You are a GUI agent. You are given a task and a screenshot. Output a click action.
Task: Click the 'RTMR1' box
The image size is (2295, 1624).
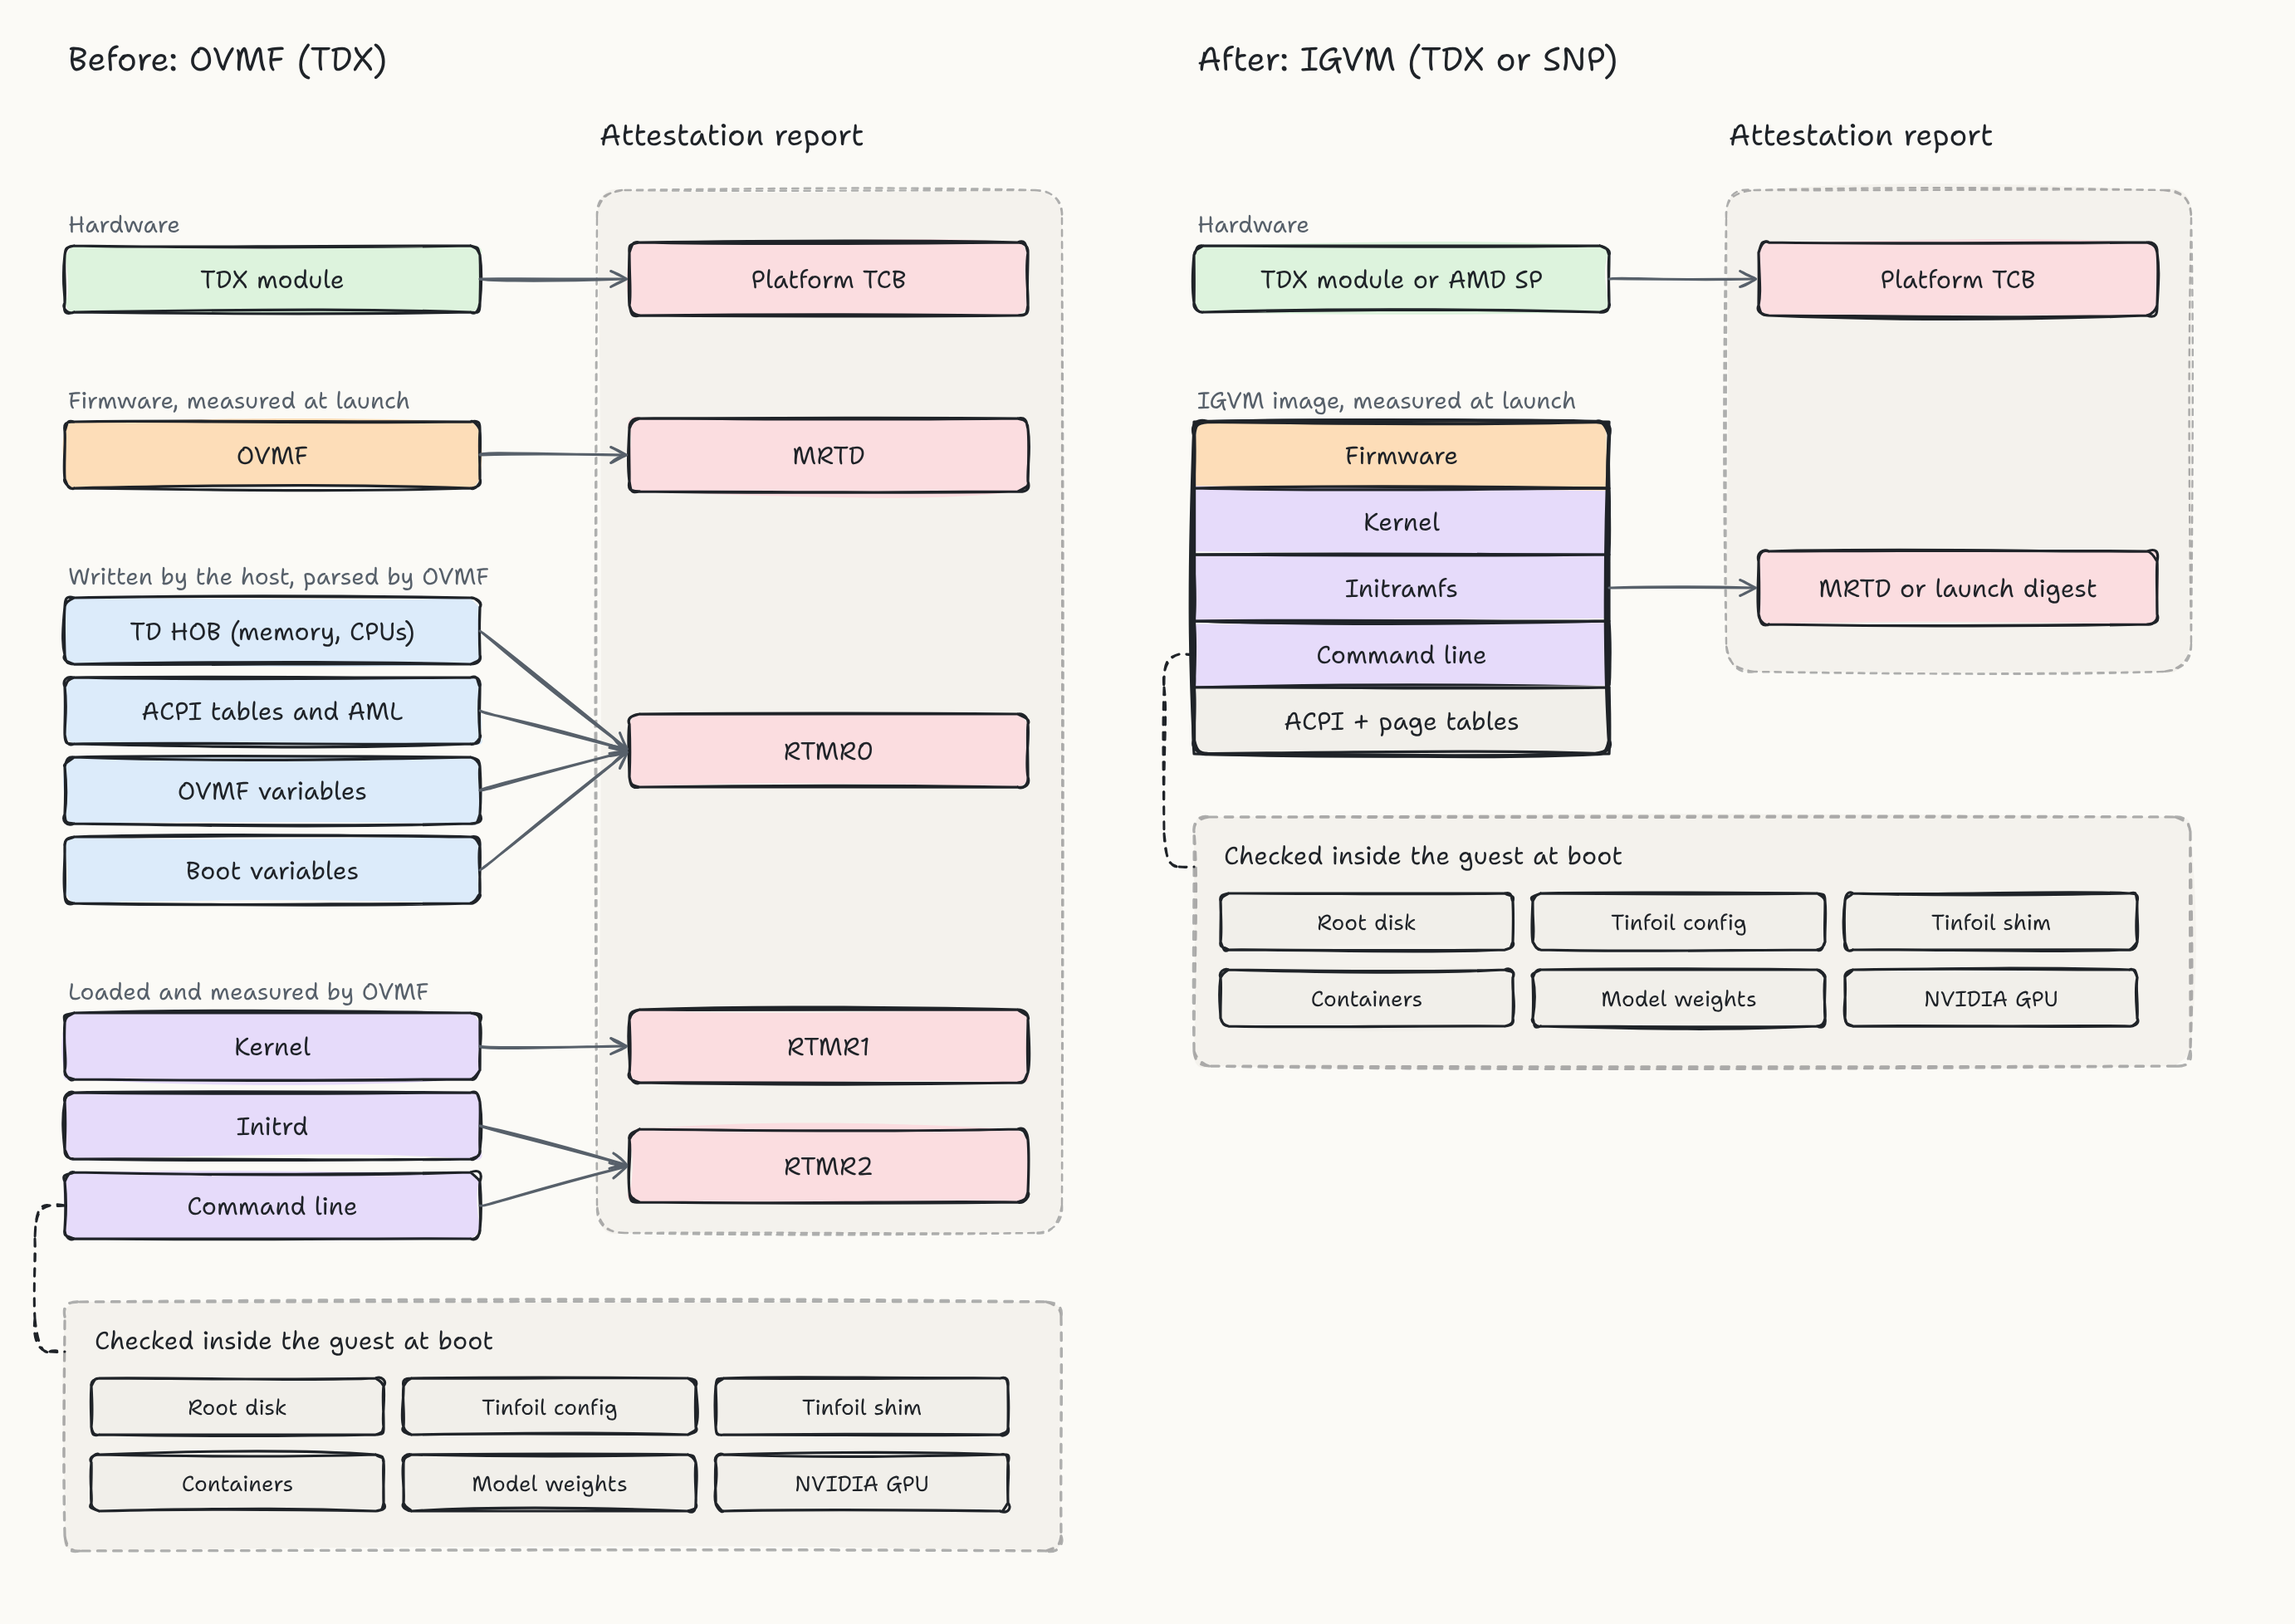tap(828, 1046)
